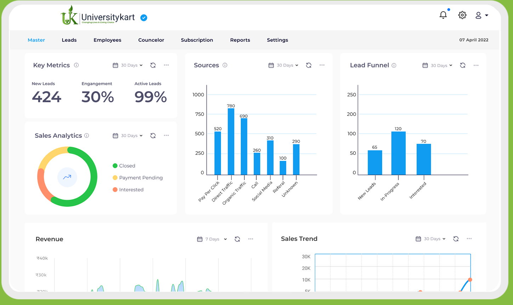Click the Social Media bar labeled 310
Screen dimensions: 513x305
click(270, 158)
